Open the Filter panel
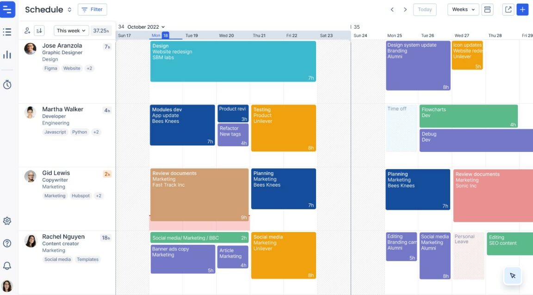533x295 pixels. (x=92, y=9)
